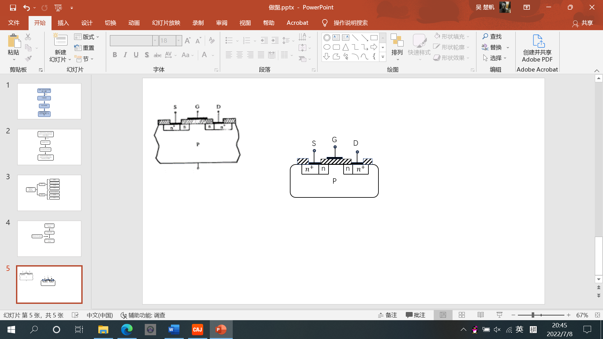
Task: Switch to Reading view in status bar
Action: [x=481, y=315]
